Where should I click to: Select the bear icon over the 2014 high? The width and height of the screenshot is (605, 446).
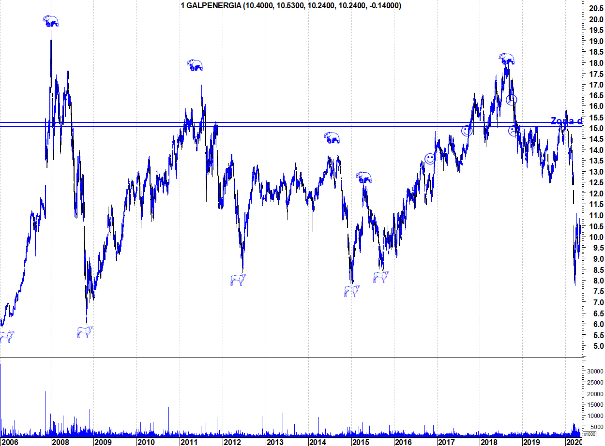click(332, 138)
